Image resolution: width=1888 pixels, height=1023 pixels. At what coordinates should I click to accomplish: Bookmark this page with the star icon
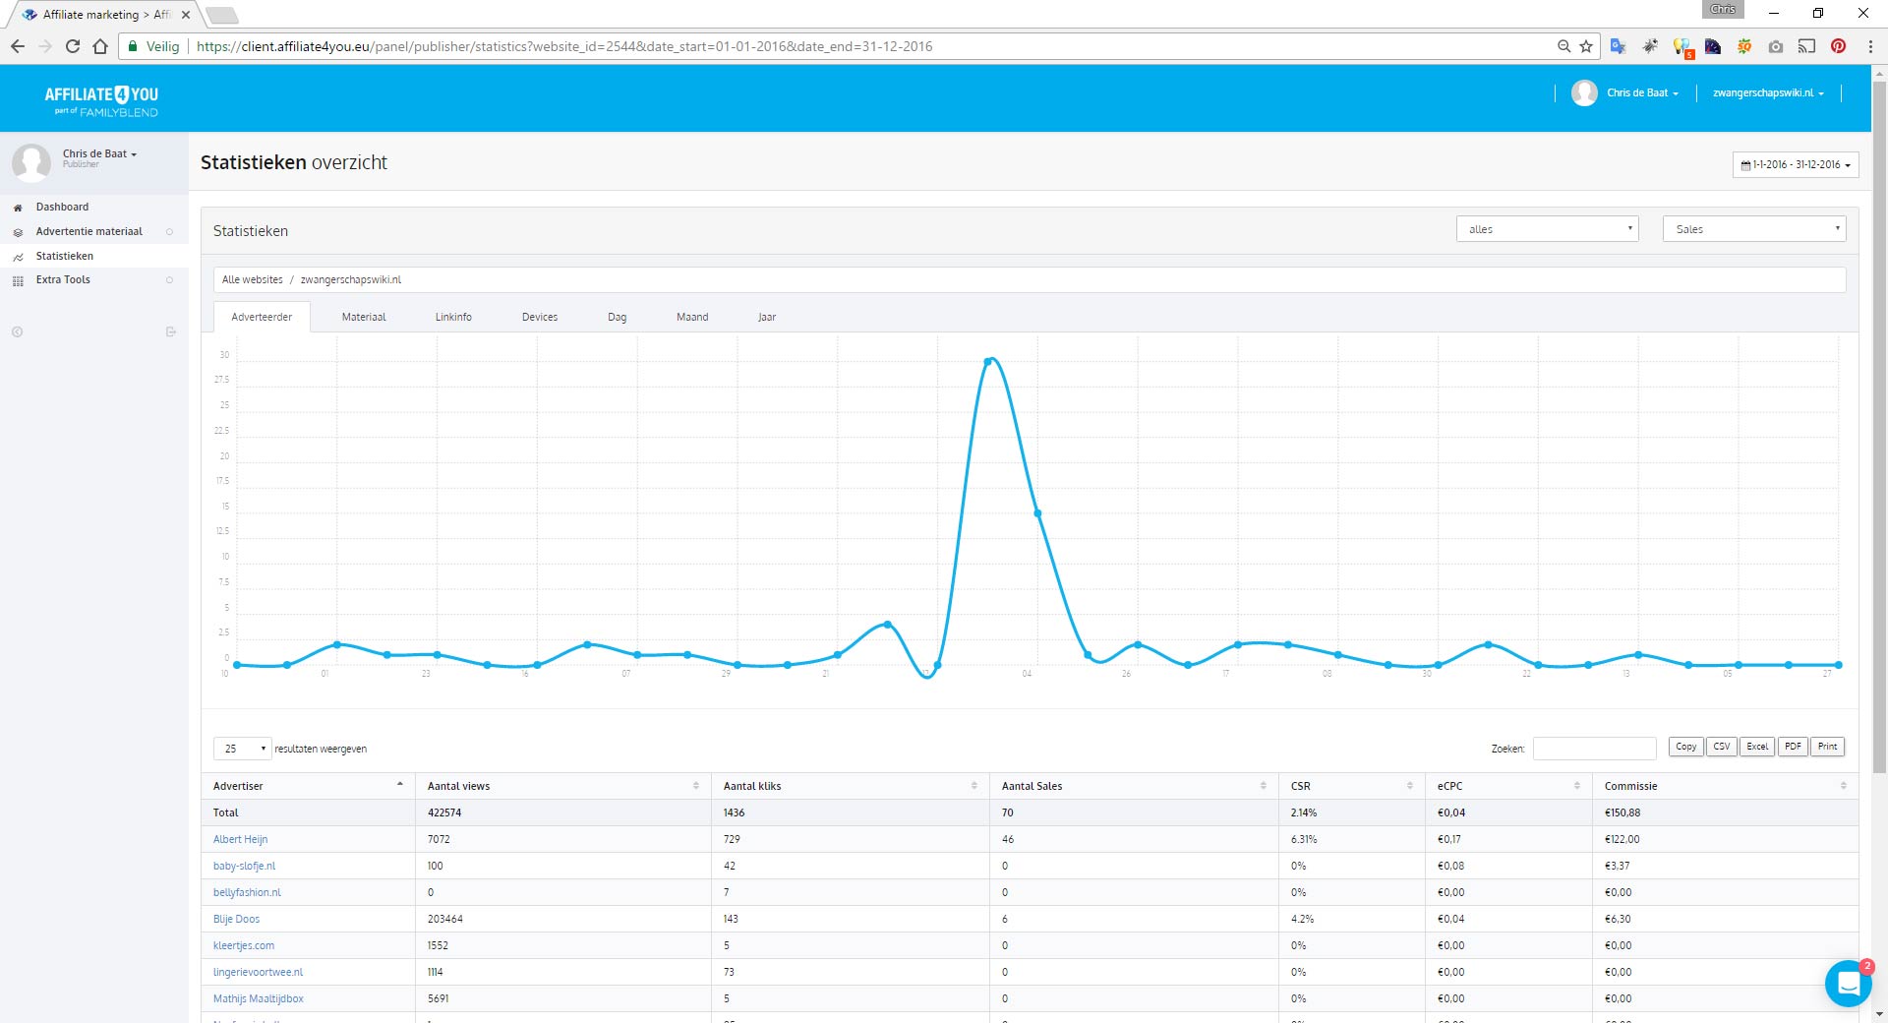click(1586, 46)
